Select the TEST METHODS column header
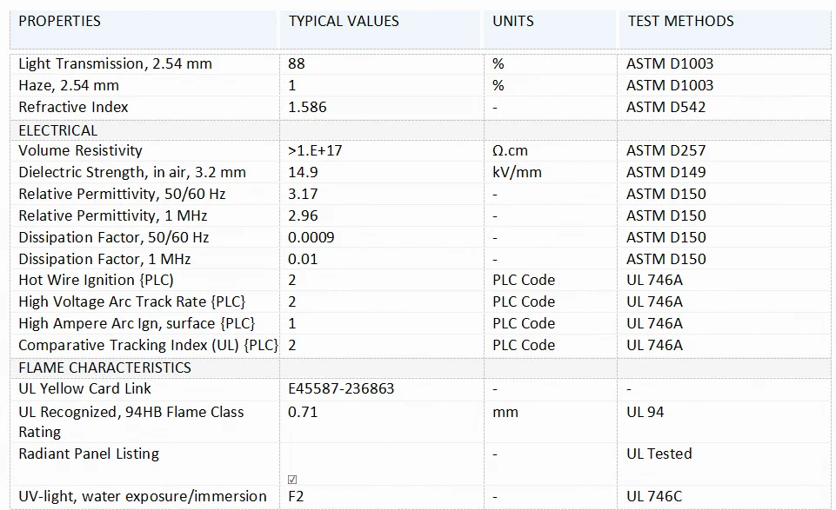Viewport: 836px width, 510px height. [680, 21]
